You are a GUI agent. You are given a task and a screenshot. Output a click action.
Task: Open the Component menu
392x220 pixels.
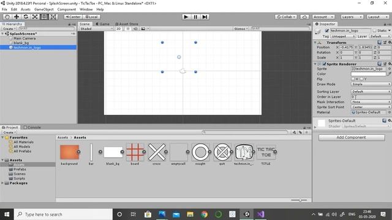click(67, 10)
